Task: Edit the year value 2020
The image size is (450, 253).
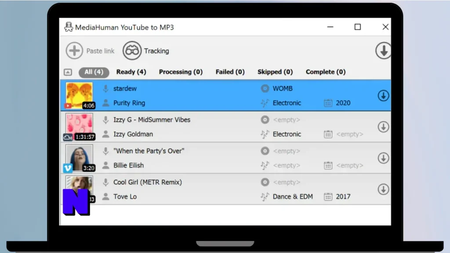Action: [343, 103]
